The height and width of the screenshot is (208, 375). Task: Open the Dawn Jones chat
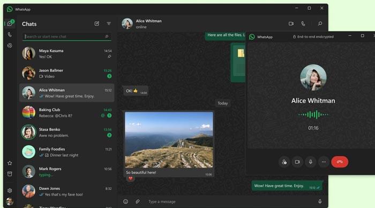tap(67, 191)
